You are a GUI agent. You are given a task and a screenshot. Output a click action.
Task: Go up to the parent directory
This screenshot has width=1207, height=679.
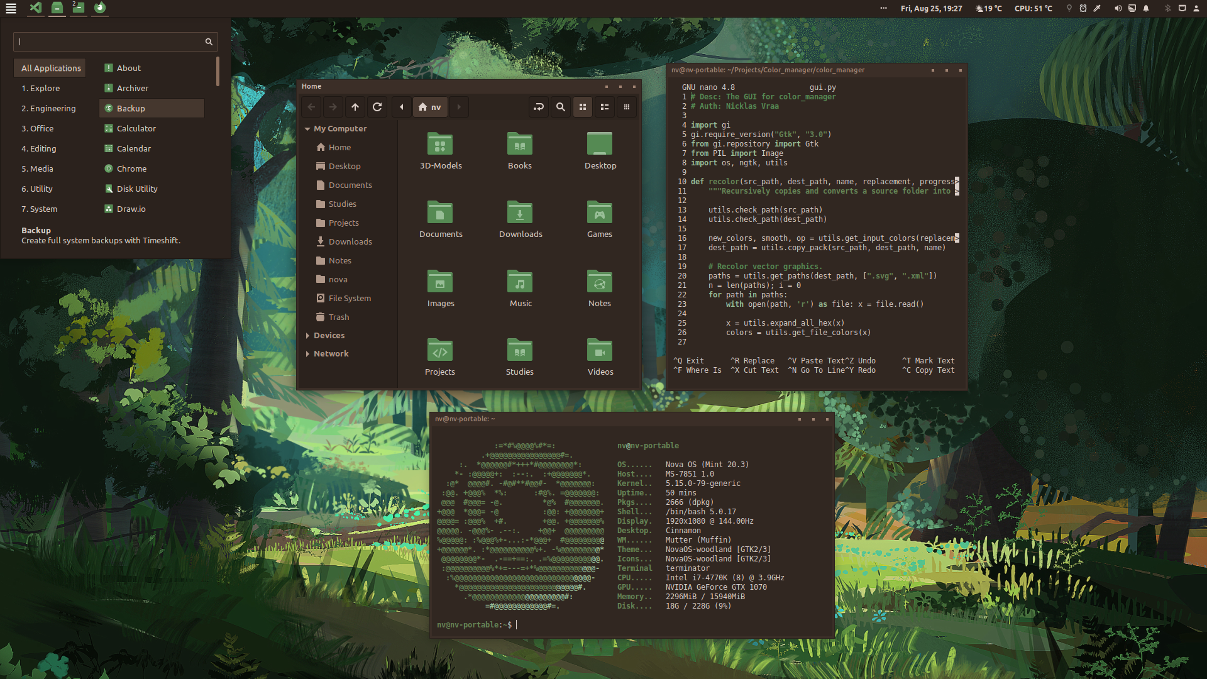pos(355,107)
